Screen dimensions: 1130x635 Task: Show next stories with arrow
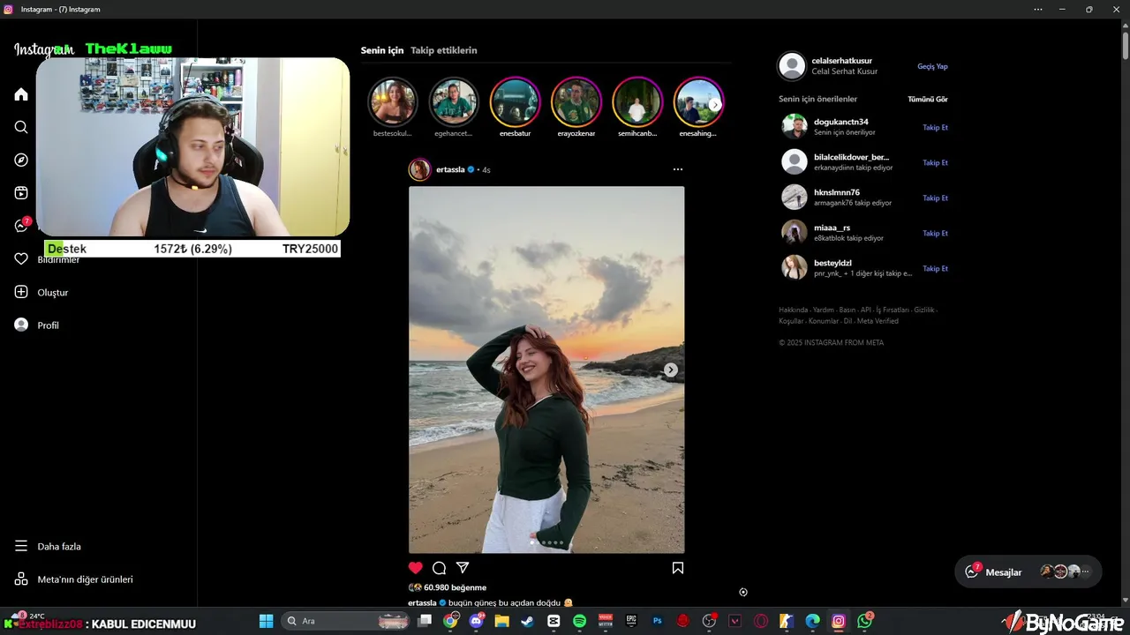point(715,104)
